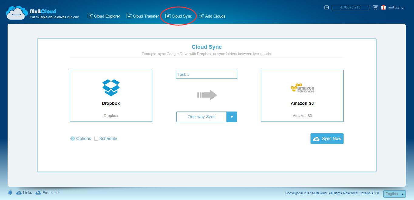Viewport: 414px width, 200px height.
Task: Click the red gift box icon
Action: [x=384, y=7]
